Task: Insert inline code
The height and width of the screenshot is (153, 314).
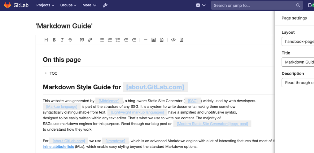Action: click(x=173, y=40)
